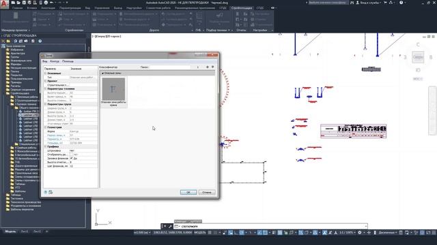
Task: Open the Расчеты tree folder
Action: click(x=15, y=86)
